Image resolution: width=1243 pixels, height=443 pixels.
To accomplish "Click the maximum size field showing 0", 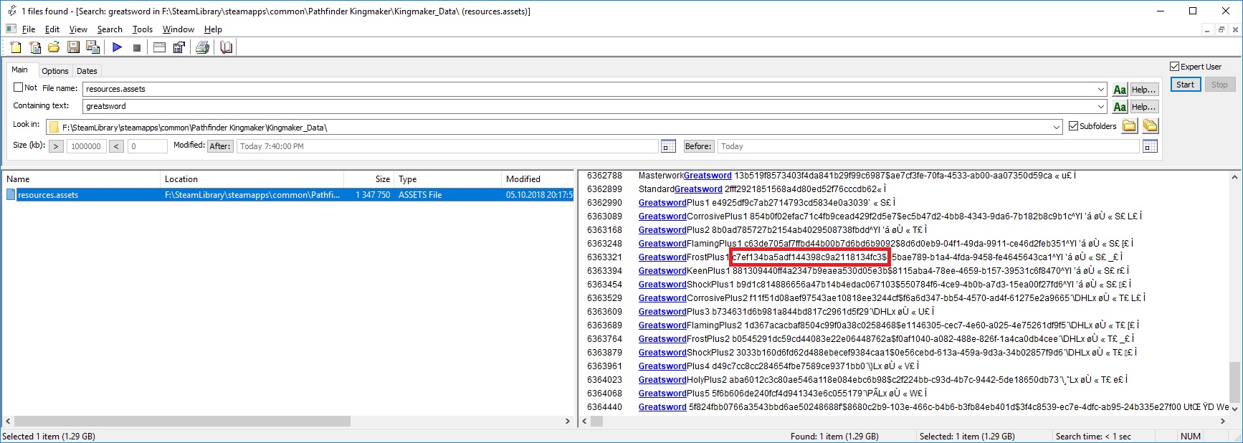I will 147,146.
